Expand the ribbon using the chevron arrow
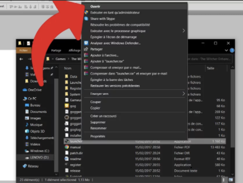Viewport: 243px width, 183px height. (x=226, y=51)
